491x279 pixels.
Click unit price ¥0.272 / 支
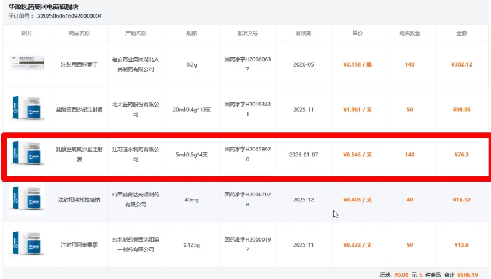357,244
